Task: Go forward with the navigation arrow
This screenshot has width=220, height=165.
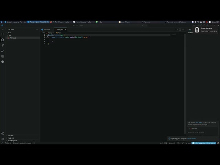Action: click(77, 25)
